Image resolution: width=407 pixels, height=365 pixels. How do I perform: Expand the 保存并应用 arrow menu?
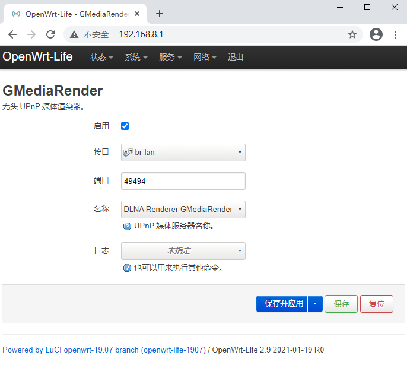[315, 303]
